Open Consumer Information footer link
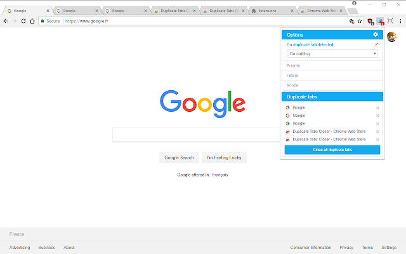The image size is (406, 254). point(311,247)
